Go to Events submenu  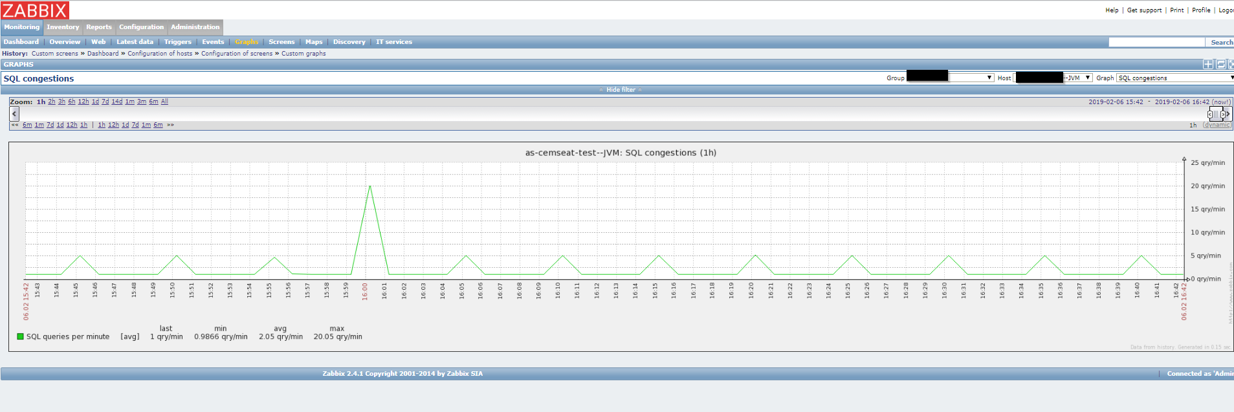pyautogui.click(x=213, y=42)
